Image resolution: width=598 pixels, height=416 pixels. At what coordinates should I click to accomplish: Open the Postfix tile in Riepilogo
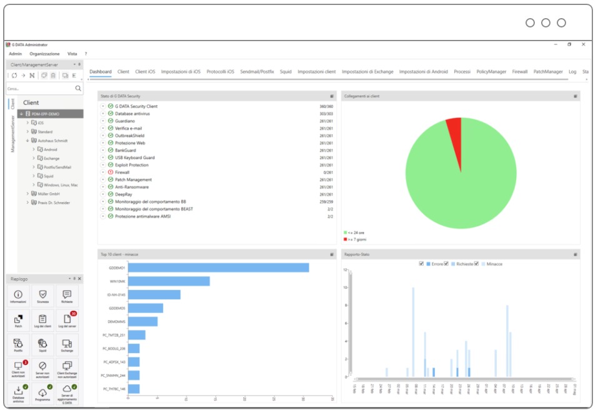pos(18,345)
